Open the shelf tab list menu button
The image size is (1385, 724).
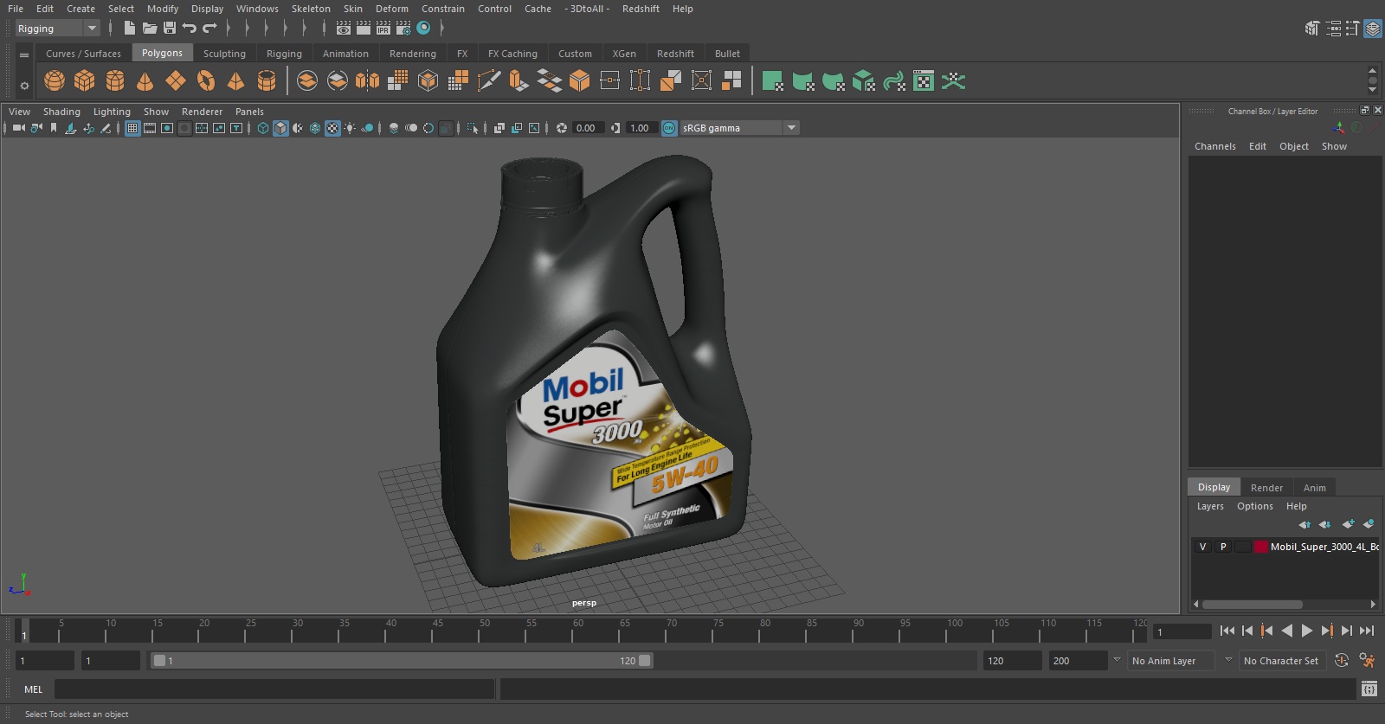tap(24, 54)
